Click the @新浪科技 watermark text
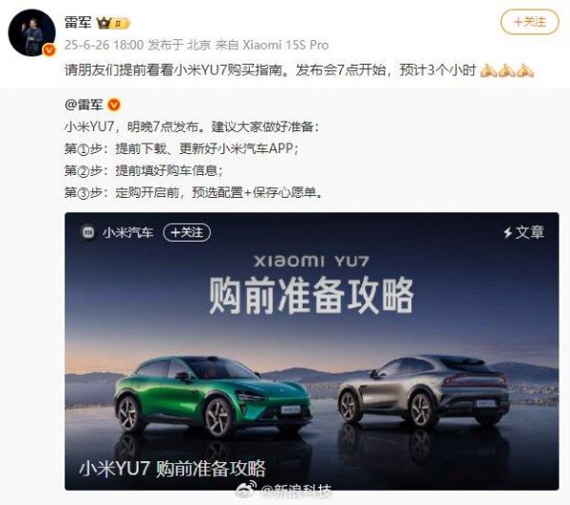Screen dimensions: 570x505 295,491
